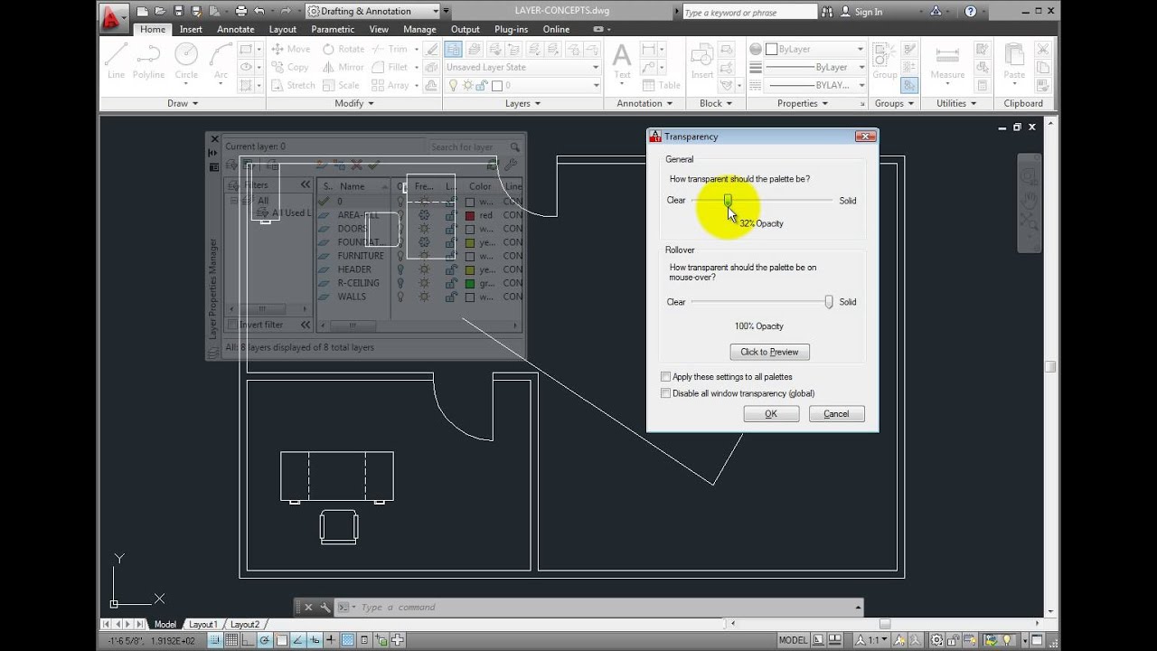This screenshot has width=1157, height=651.
Task: Click the General opacity slider handle
Action: 728,200
